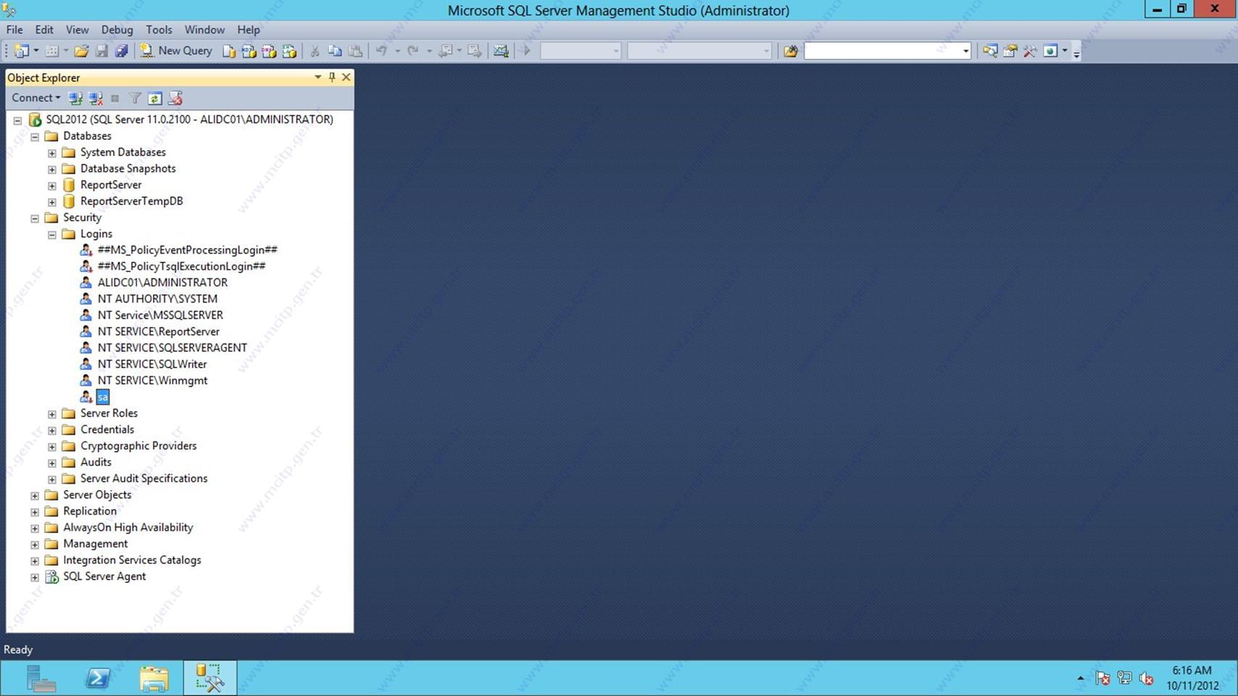This screenshot has width=1238, height=696.
Task: Open Server Manager from the taskbar
Action: (x=41, y=679)
